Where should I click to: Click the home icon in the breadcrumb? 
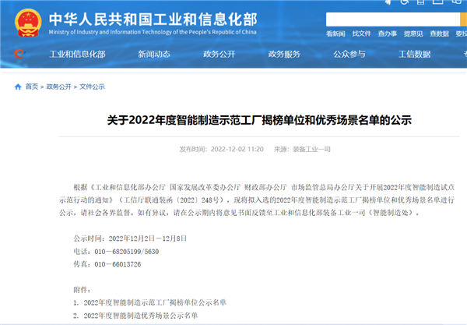18,87
